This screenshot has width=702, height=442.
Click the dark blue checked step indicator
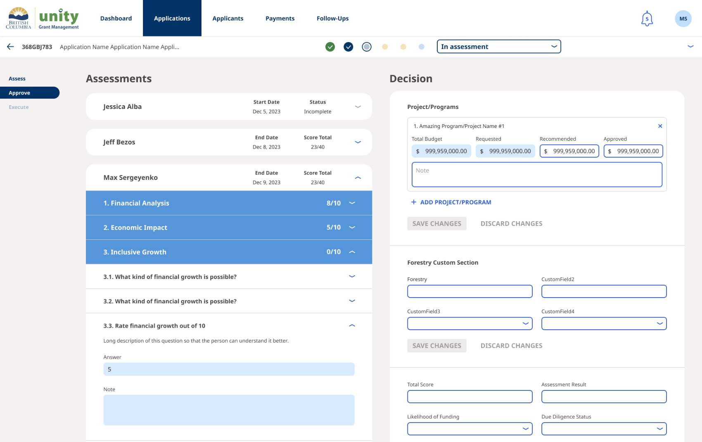point(348,47)
